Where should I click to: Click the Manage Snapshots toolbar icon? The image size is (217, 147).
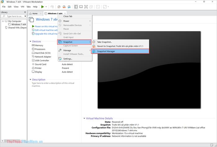(69, 7)
